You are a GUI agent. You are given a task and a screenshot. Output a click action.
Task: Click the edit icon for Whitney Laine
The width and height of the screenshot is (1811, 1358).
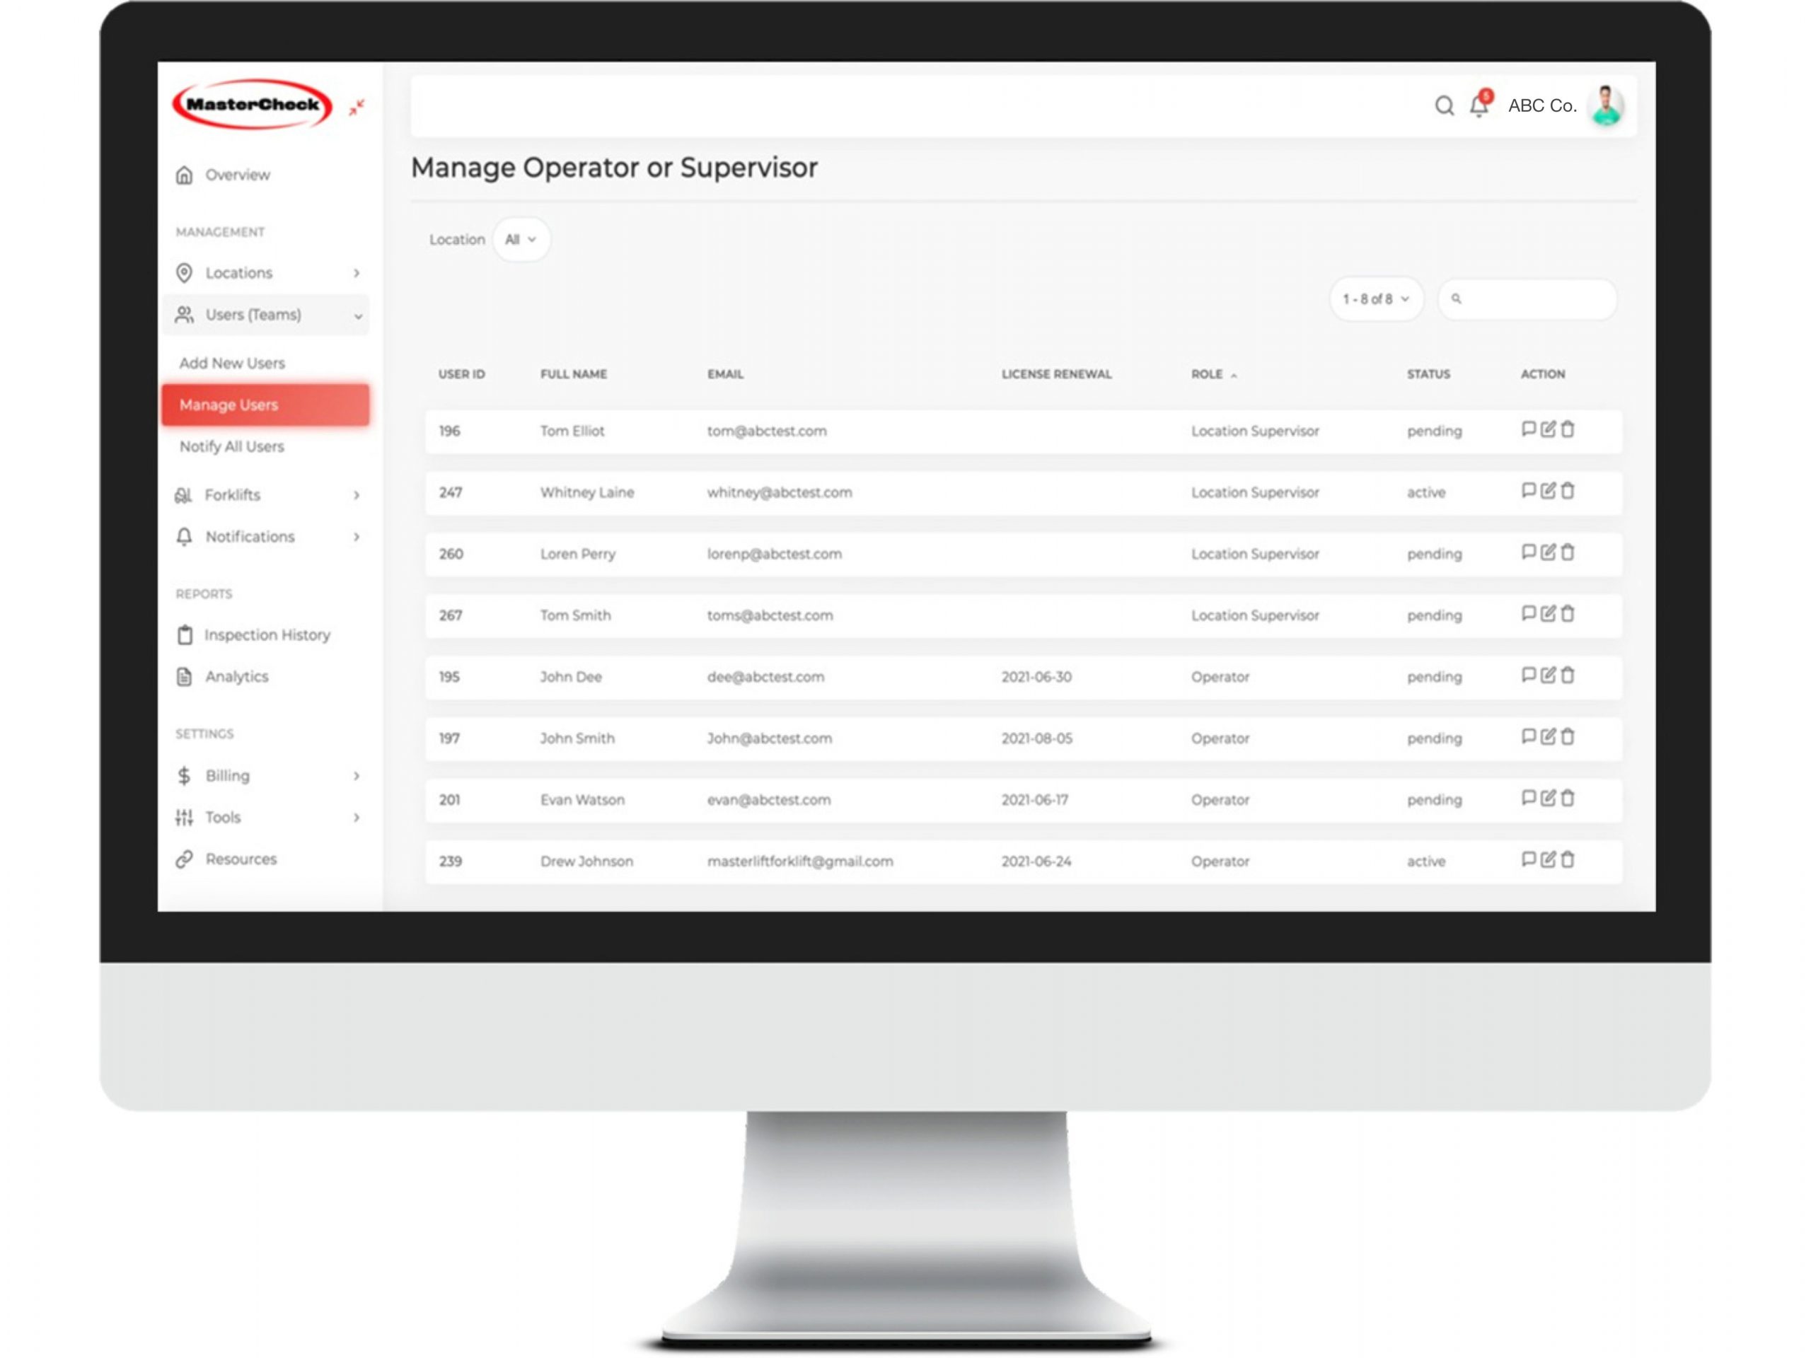coord(1547,491)
